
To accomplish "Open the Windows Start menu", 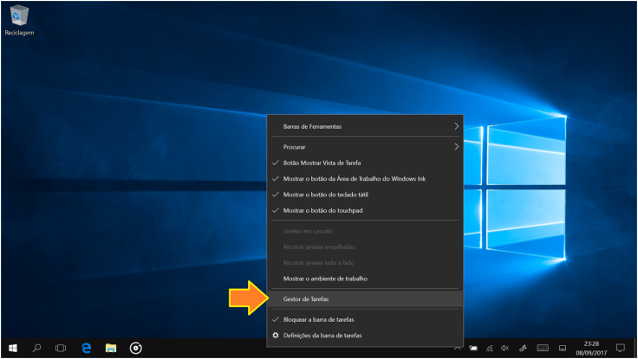I will point(13,348).
